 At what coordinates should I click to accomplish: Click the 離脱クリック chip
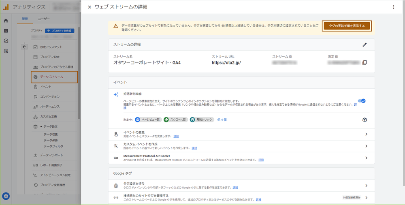(x=202, y=120)
